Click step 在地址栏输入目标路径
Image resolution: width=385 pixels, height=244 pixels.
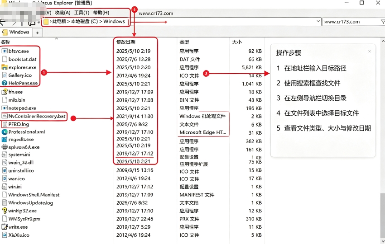(x=315, y=68)
